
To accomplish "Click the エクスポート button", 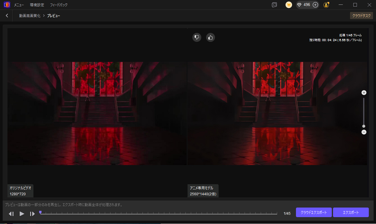I will pos(351,213).
